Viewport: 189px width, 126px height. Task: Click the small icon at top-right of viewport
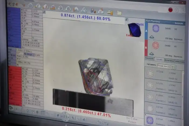[x=127, y=19]
